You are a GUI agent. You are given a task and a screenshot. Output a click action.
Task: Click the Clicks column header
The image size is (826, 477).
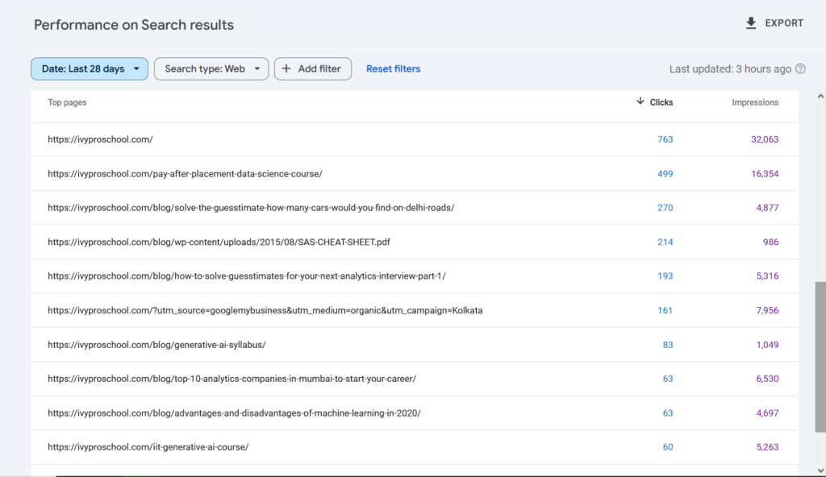click(x=658, y=102)
